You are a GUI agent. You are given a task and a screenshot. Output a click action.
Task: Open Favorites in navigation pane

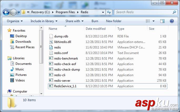click(19, 31)
